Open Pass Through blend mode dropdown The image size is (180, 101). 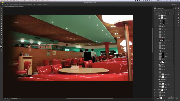158,12
